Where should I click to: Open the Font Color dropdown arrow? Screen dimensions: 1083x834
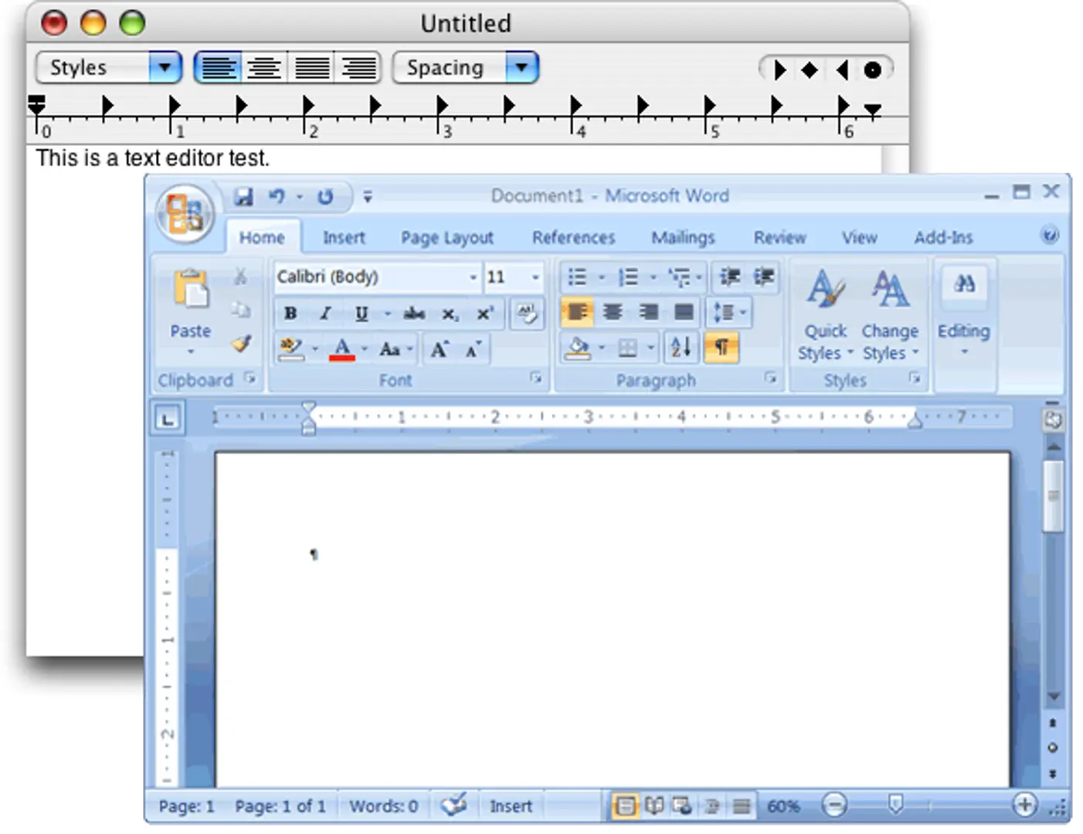(364, 349)
